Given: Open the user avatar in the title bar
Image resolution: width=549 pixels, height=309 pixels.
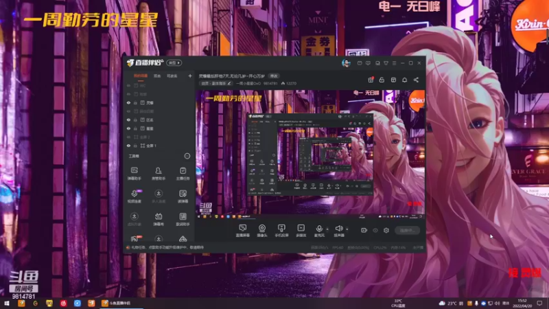Looking at the screenshot, I should [x=346, y=63].
